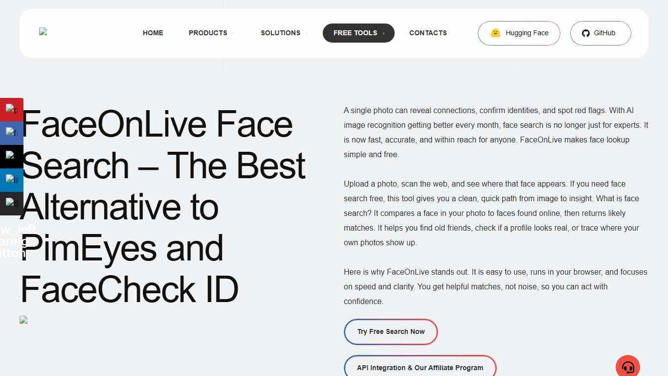Viewport: 668px width, 376px height.
Task: Click the Hugging Face button
Action: click(518, 33)
